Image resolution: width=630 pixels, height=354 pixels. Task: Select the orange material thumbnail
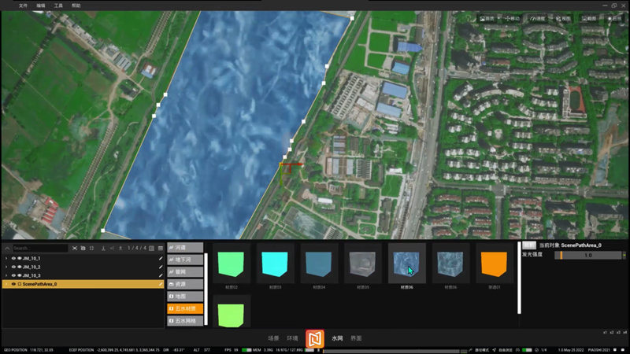(495, 264)
